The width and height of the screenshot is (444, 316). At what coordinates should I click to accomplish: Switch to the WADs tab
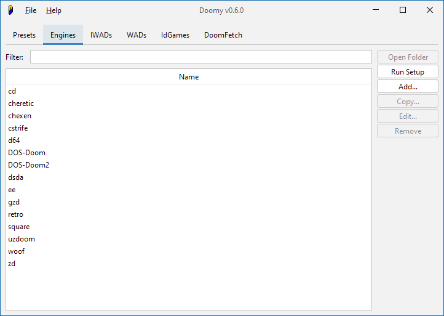[137, 35]
